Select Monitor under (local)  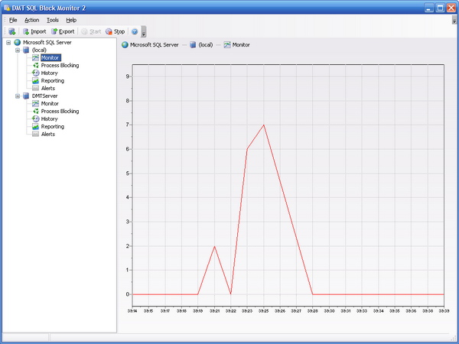[50, 57]
